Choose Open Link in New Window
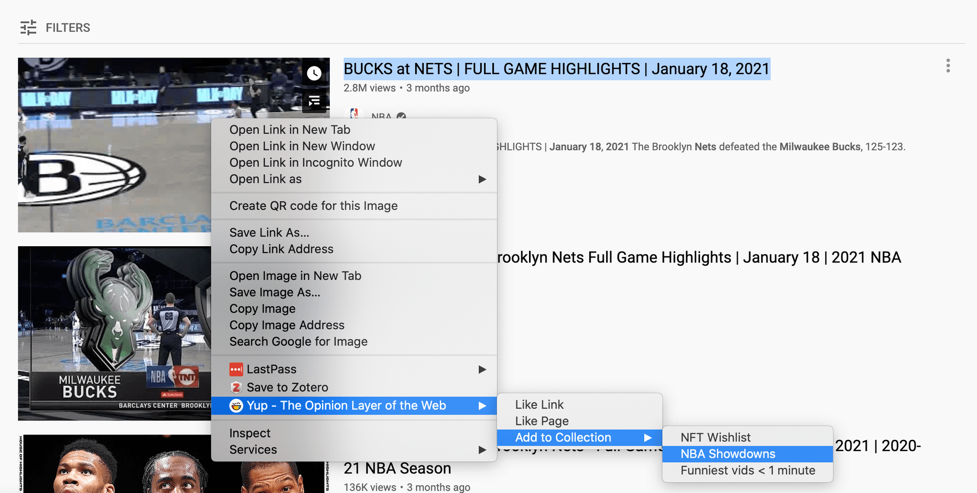Image resolution: width=977 pixels, height=493 pixels. [x=354, y=146]
